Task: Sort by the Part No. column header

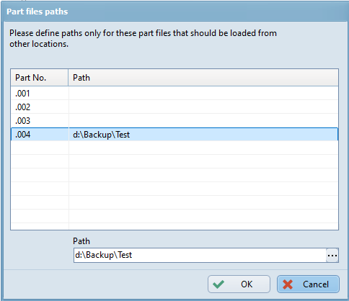Action: pos(40,78)
